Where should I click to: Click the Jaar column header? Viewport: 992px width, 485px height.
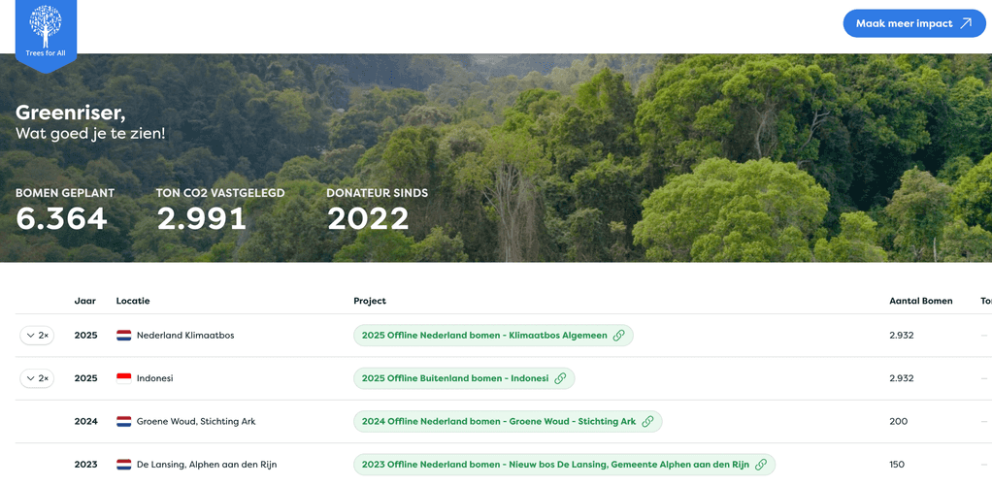click(84, 301)
